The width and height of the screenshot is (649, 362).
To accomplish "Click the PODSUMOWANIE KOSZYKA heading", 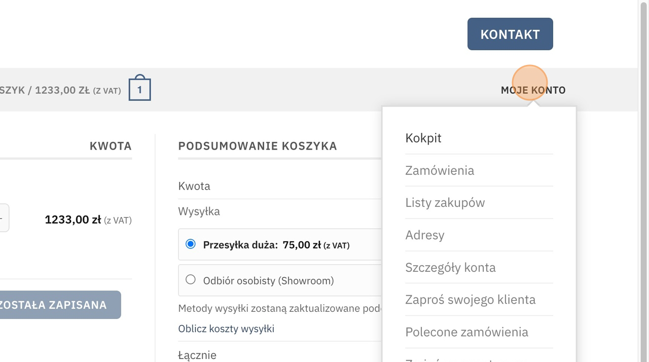I will [258, 146].
